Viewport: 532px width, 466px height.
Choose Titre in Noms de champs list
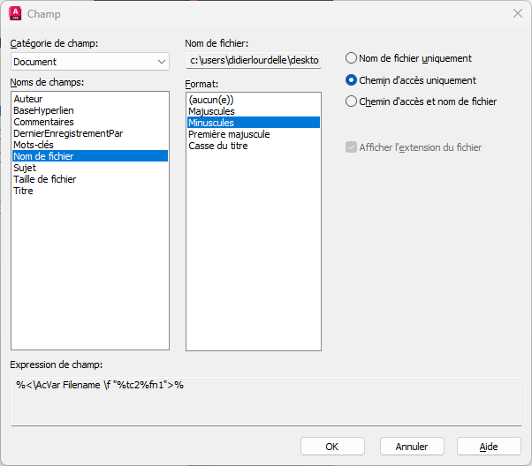(x=90, y=191)
